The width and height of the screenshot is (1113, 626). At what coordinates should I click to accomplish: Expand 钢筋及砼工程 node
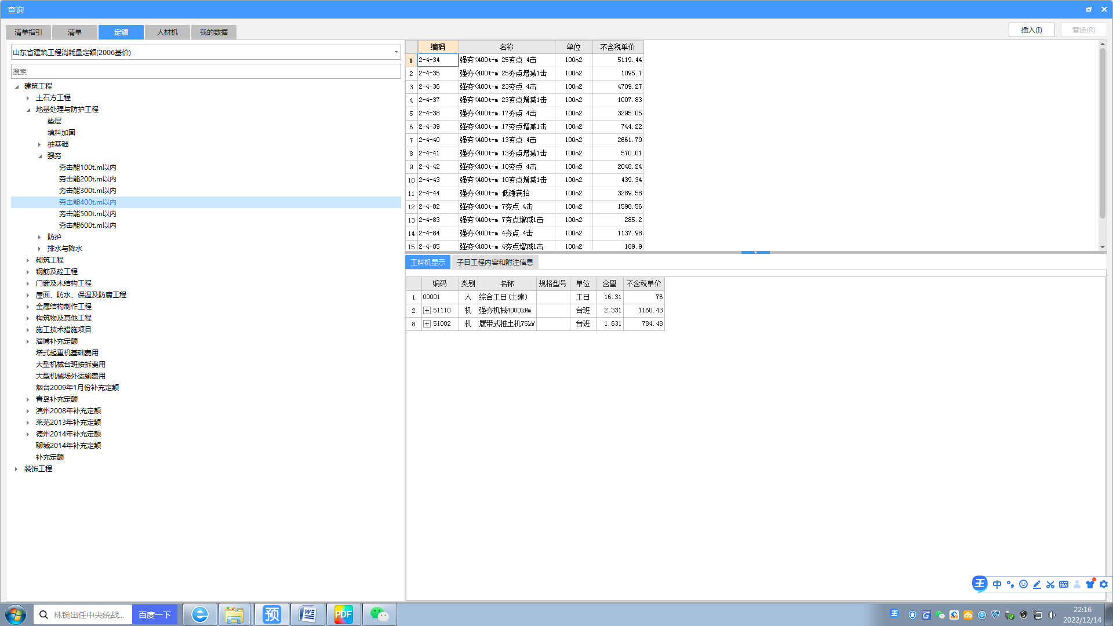28,272
